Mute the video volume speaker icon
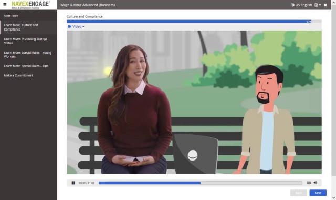Screen dimensions: 336x200 click(315, 183)
